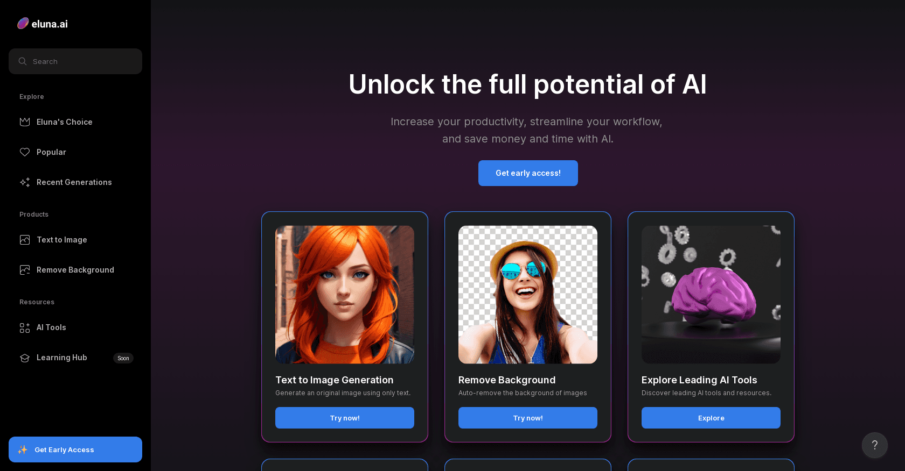Screen dimensions: 905x471
Task: Click the Get early access! button
Action: tap(528, 173)
